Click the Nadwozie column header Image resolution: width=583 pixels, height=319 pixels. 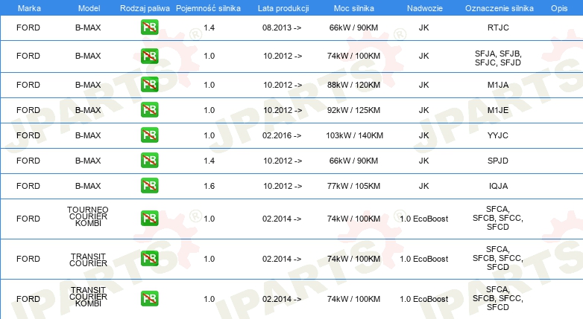[x=425, y=8]
